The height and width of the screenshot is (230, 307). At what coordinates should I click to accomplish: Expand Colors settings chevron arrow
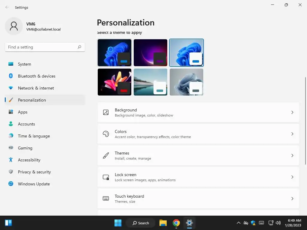click(x=292, y=134)
